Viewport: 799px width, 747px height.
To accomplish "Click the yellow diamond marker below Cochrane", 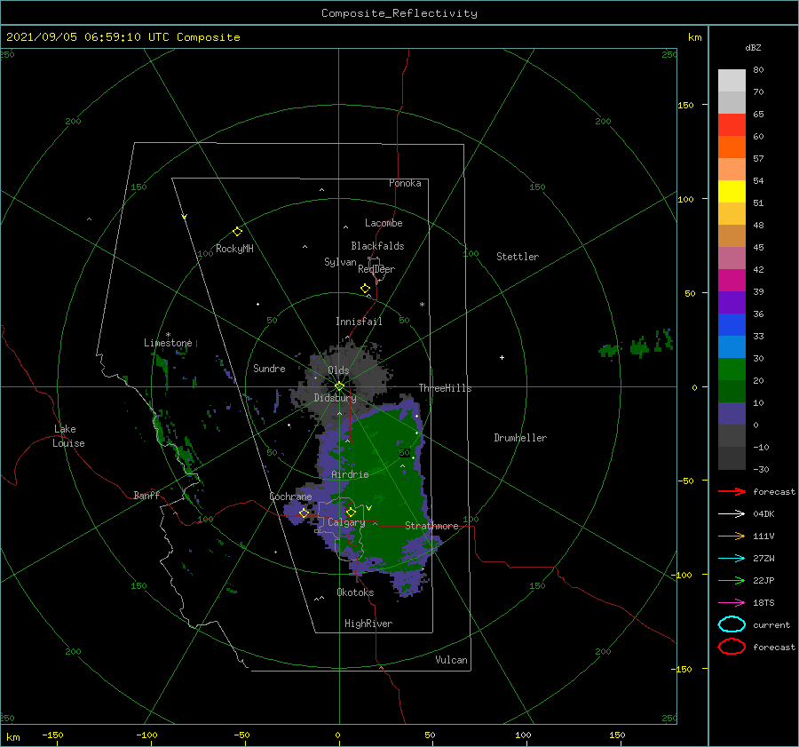I will tap(304, 513).
